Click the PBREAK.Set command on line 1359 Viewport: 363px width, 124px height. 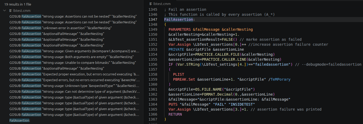[184, 79]
